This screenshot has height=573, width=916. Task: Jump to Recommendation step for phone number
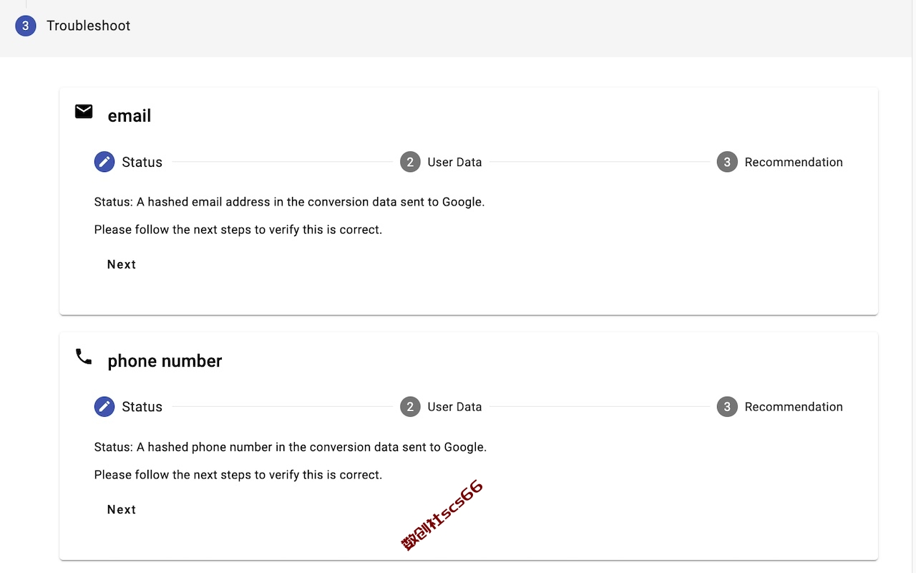(794, 407)
